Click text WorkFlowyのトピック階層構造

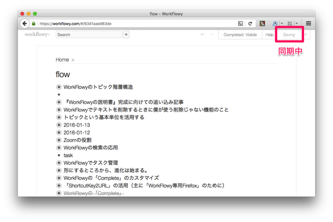98,87
